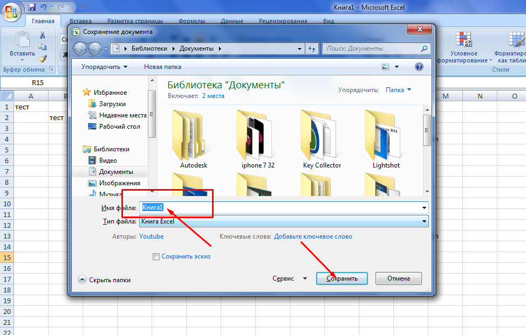Open the Key Collector folder

click(x=322, y=139)
